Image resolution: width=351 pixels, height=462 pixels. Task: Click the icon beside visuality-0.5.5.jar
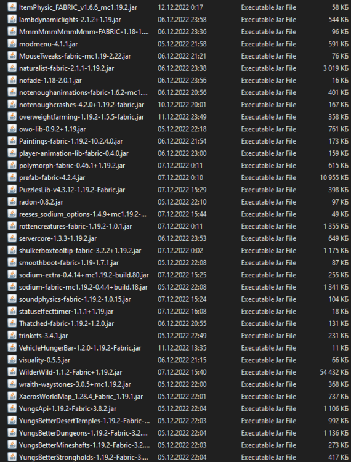[12, 360]
